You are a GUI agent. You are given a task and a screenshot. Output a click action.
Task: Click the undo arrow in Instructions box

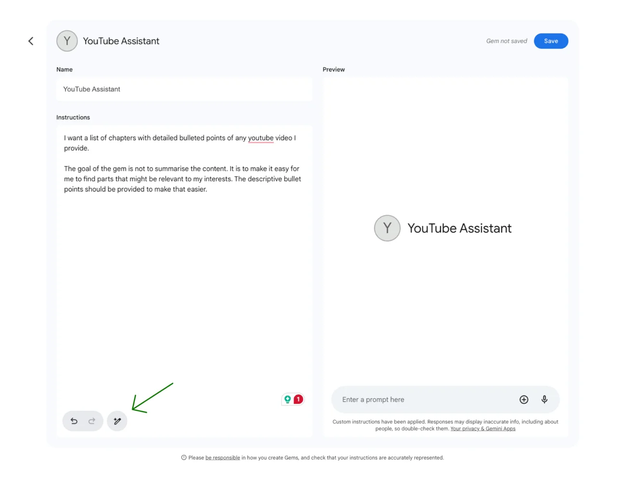point(74,421)
